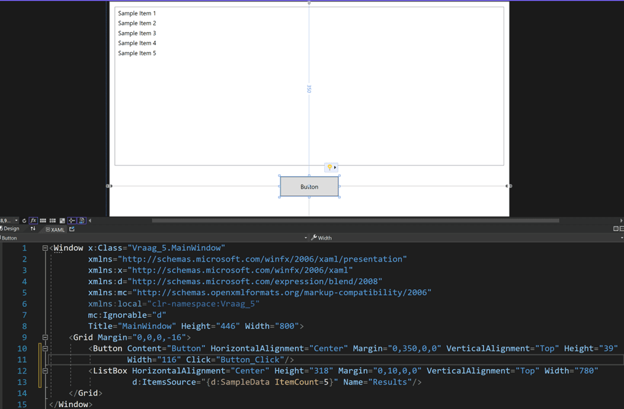The height and width of the screenshot is (409, 624).
Task: Refresh the designer view
Action: (24, 221)
